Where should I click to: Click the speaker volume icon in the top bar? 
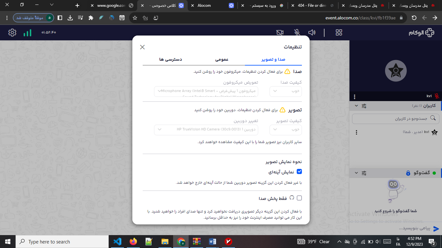pyautogui.click(x=312, y=33)
